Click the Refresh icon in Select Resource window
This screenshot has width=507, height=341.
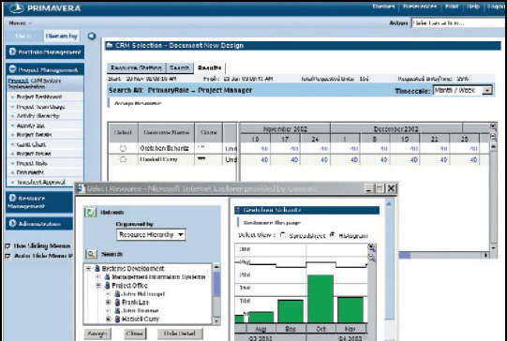click(x=91, y=213)
